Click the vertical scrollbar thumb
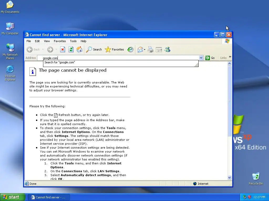 (229, 101)
